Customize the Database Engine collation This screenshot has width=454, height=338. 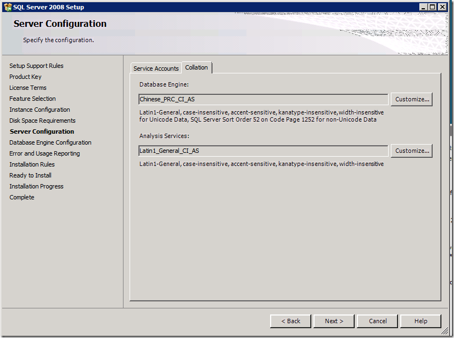pos(412,99)
